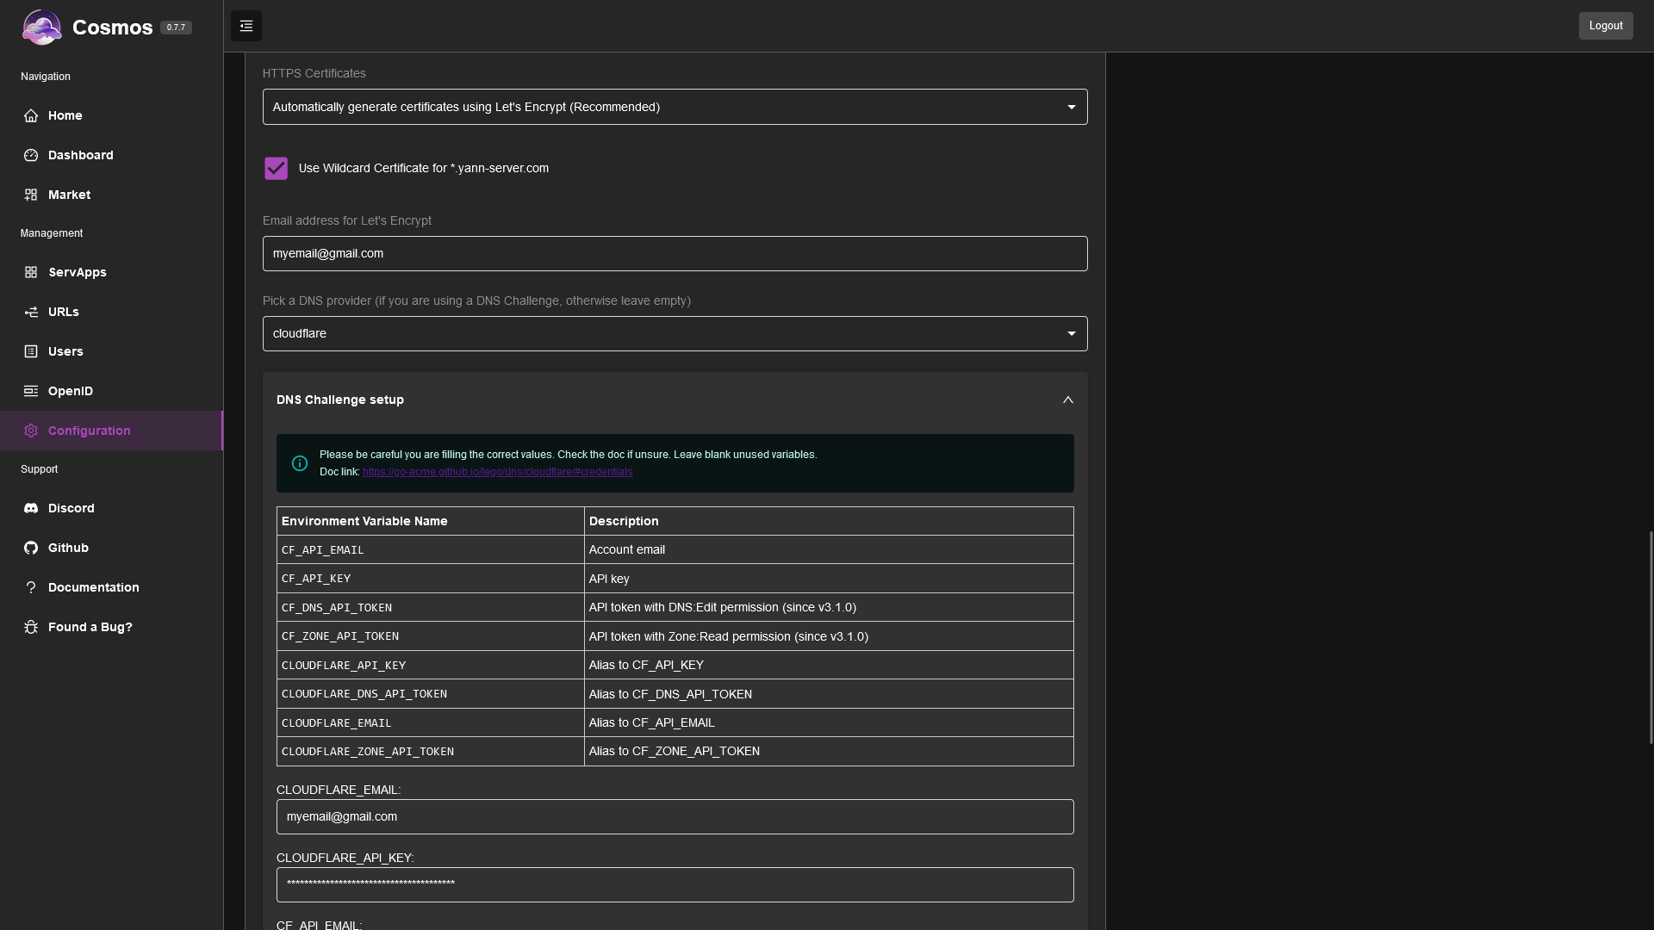This screenshot has height=930, width=1654.
Task: Open the lego cloudflare credentials doc link
Action: tap(497, 472)
